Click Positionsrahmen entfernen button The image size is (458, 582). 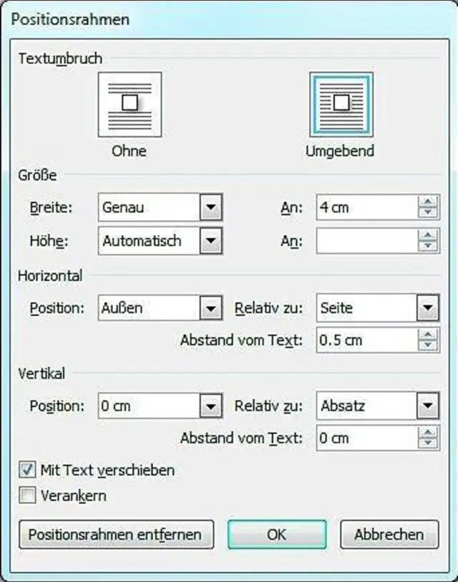coord(116,535)
